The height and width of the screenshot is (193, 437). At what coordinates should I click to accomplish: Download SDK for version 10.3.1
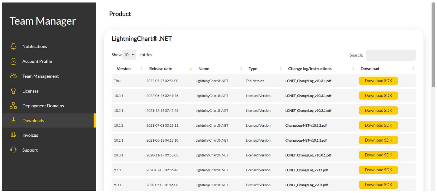point(378,96)
